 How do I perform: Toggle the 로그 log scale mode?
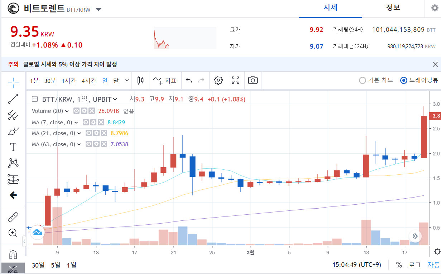415,265
